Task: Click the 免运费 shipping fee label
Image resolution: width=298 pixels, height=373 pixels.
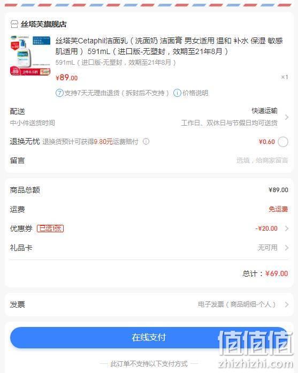Action: click(278, 209)
